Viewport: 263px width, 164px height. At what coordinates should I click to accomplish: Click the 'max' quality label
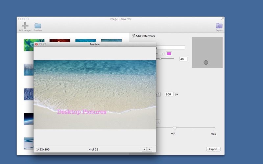pos(213,134)
